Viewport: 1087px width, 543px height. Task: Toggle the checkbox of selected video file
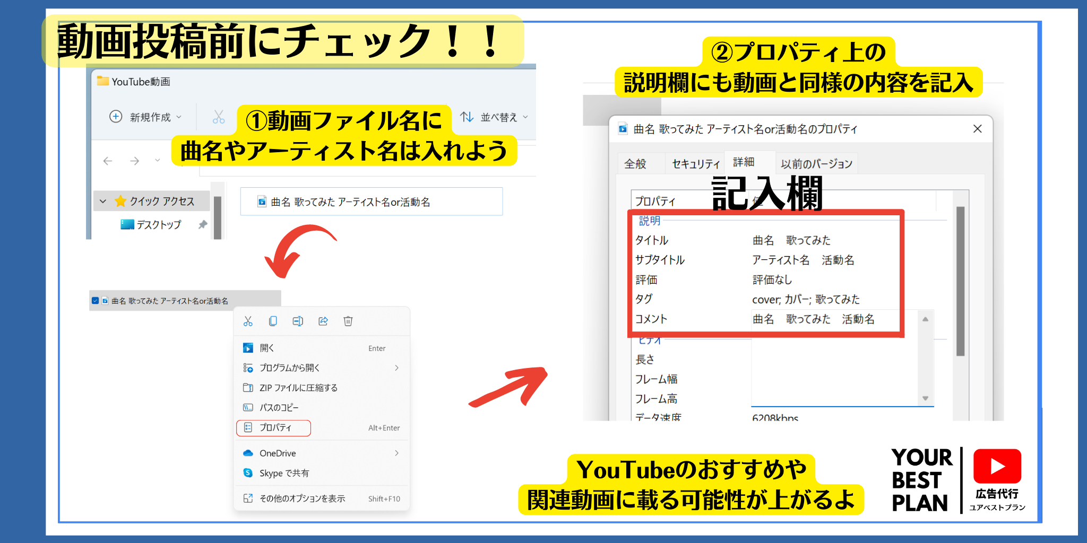(95, 301)
